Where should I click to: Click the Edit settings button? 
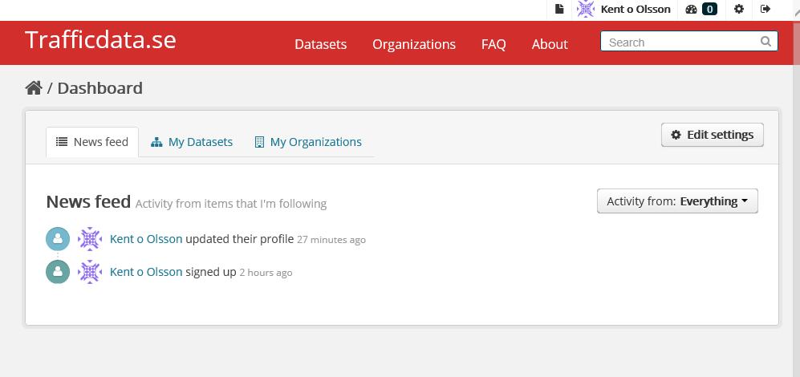[x=713, y=135]
